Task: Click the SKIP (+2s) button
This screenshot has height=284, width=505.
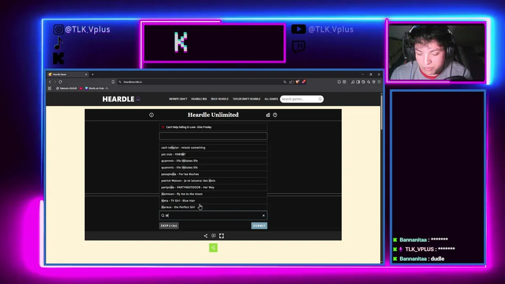Action: click(x=169, y=226)
